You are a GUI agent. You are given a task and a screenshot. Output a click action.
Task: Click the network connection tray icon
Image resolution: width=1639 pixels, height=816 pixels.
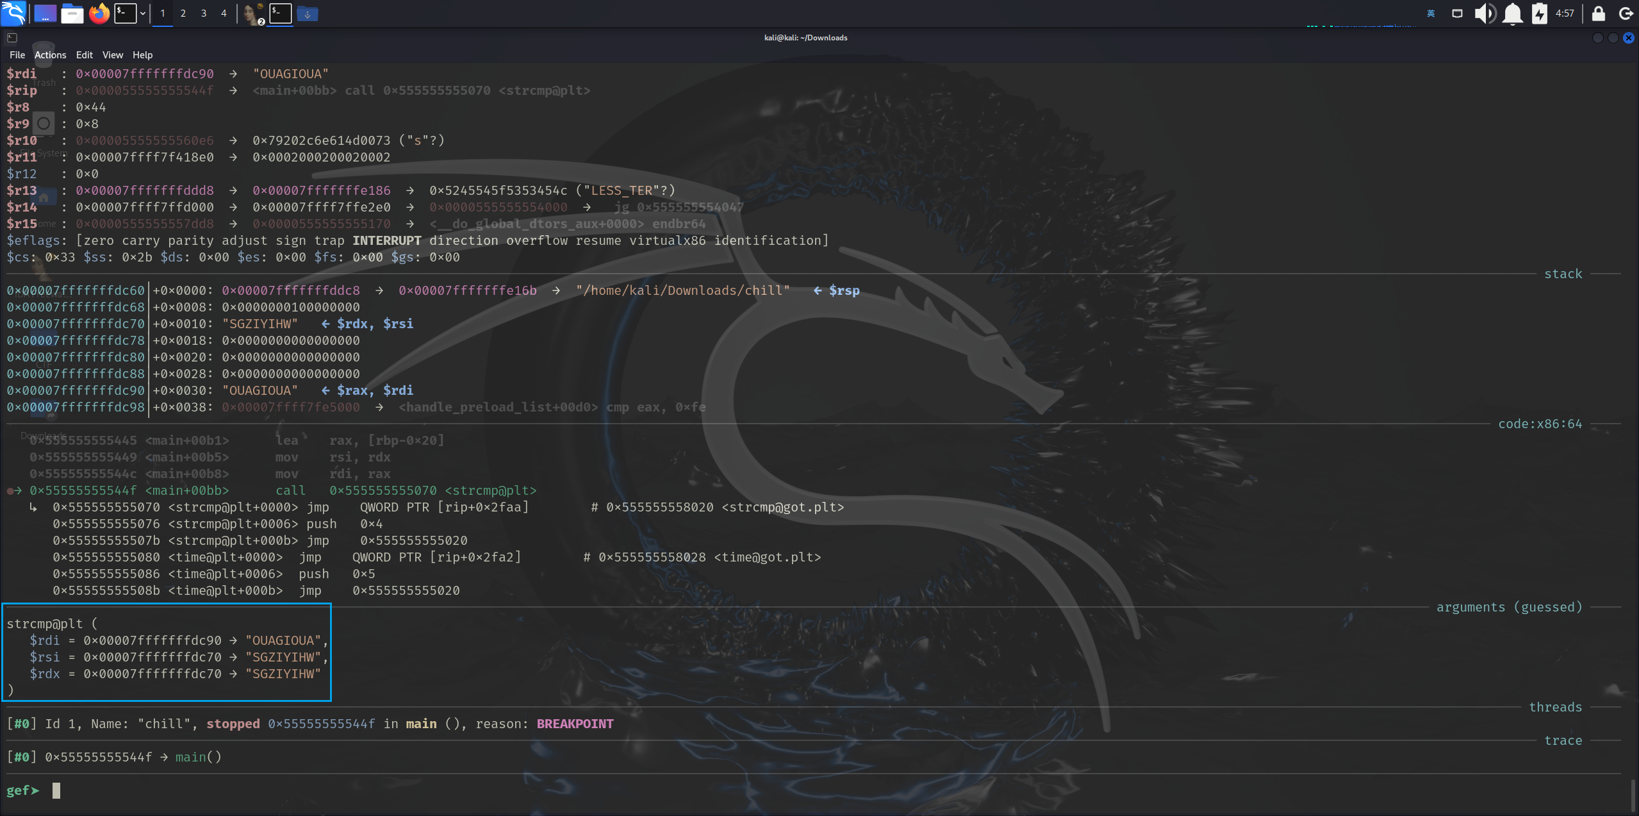1457,13
